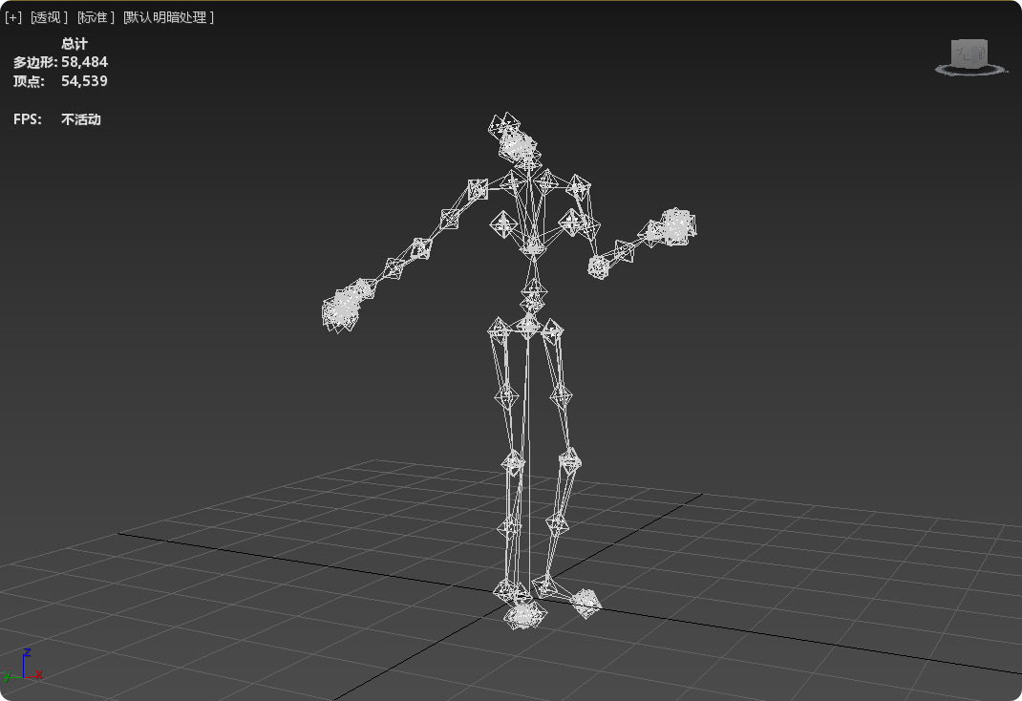Click the FPS status text 不活动
The width and height of the screenshot is (1022, 701).
81,119
